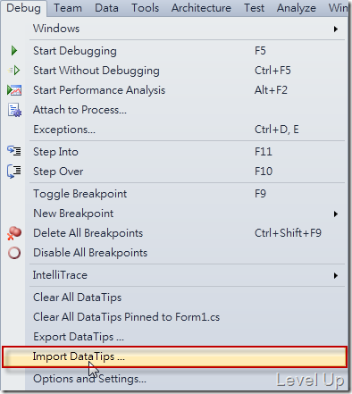
Task: Click the Ctrl+D, E shortcut text
Action: tap(276, 130)
